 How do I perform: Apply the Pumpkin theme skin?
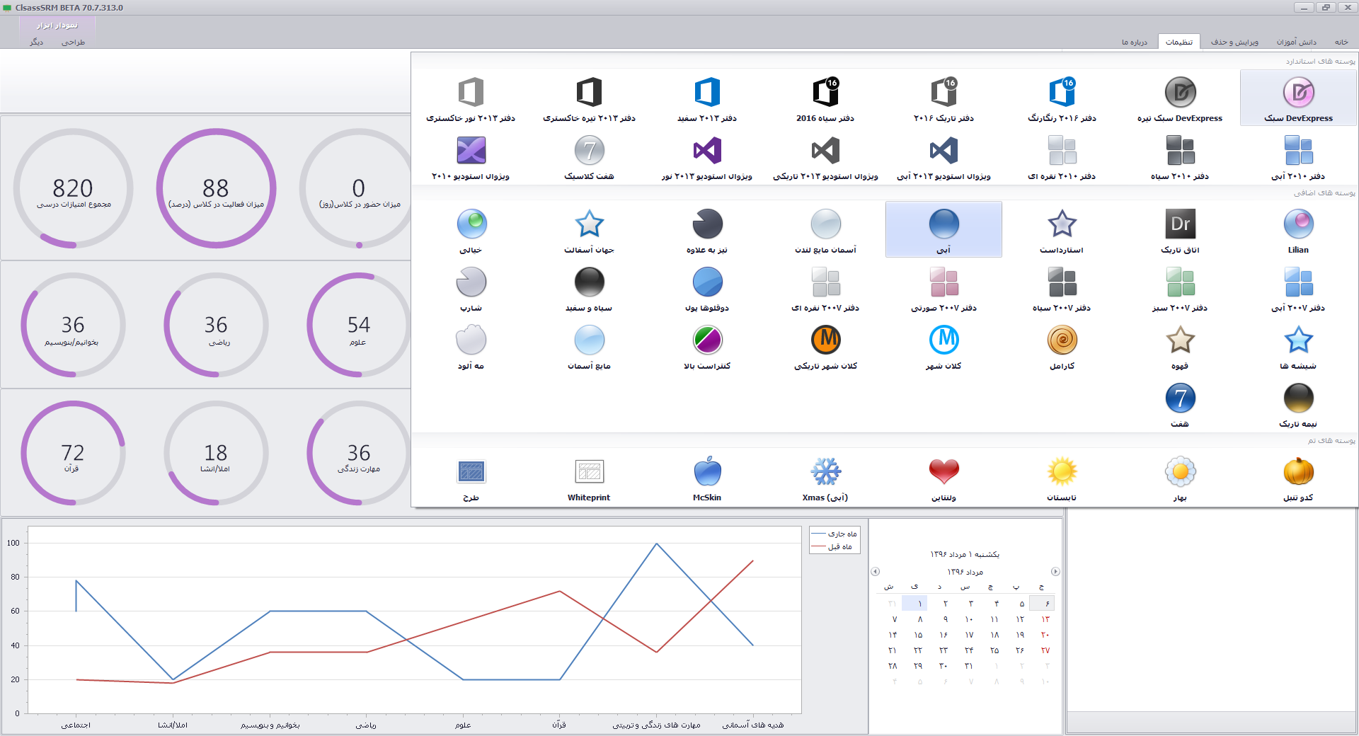[x=1298, y=478]
